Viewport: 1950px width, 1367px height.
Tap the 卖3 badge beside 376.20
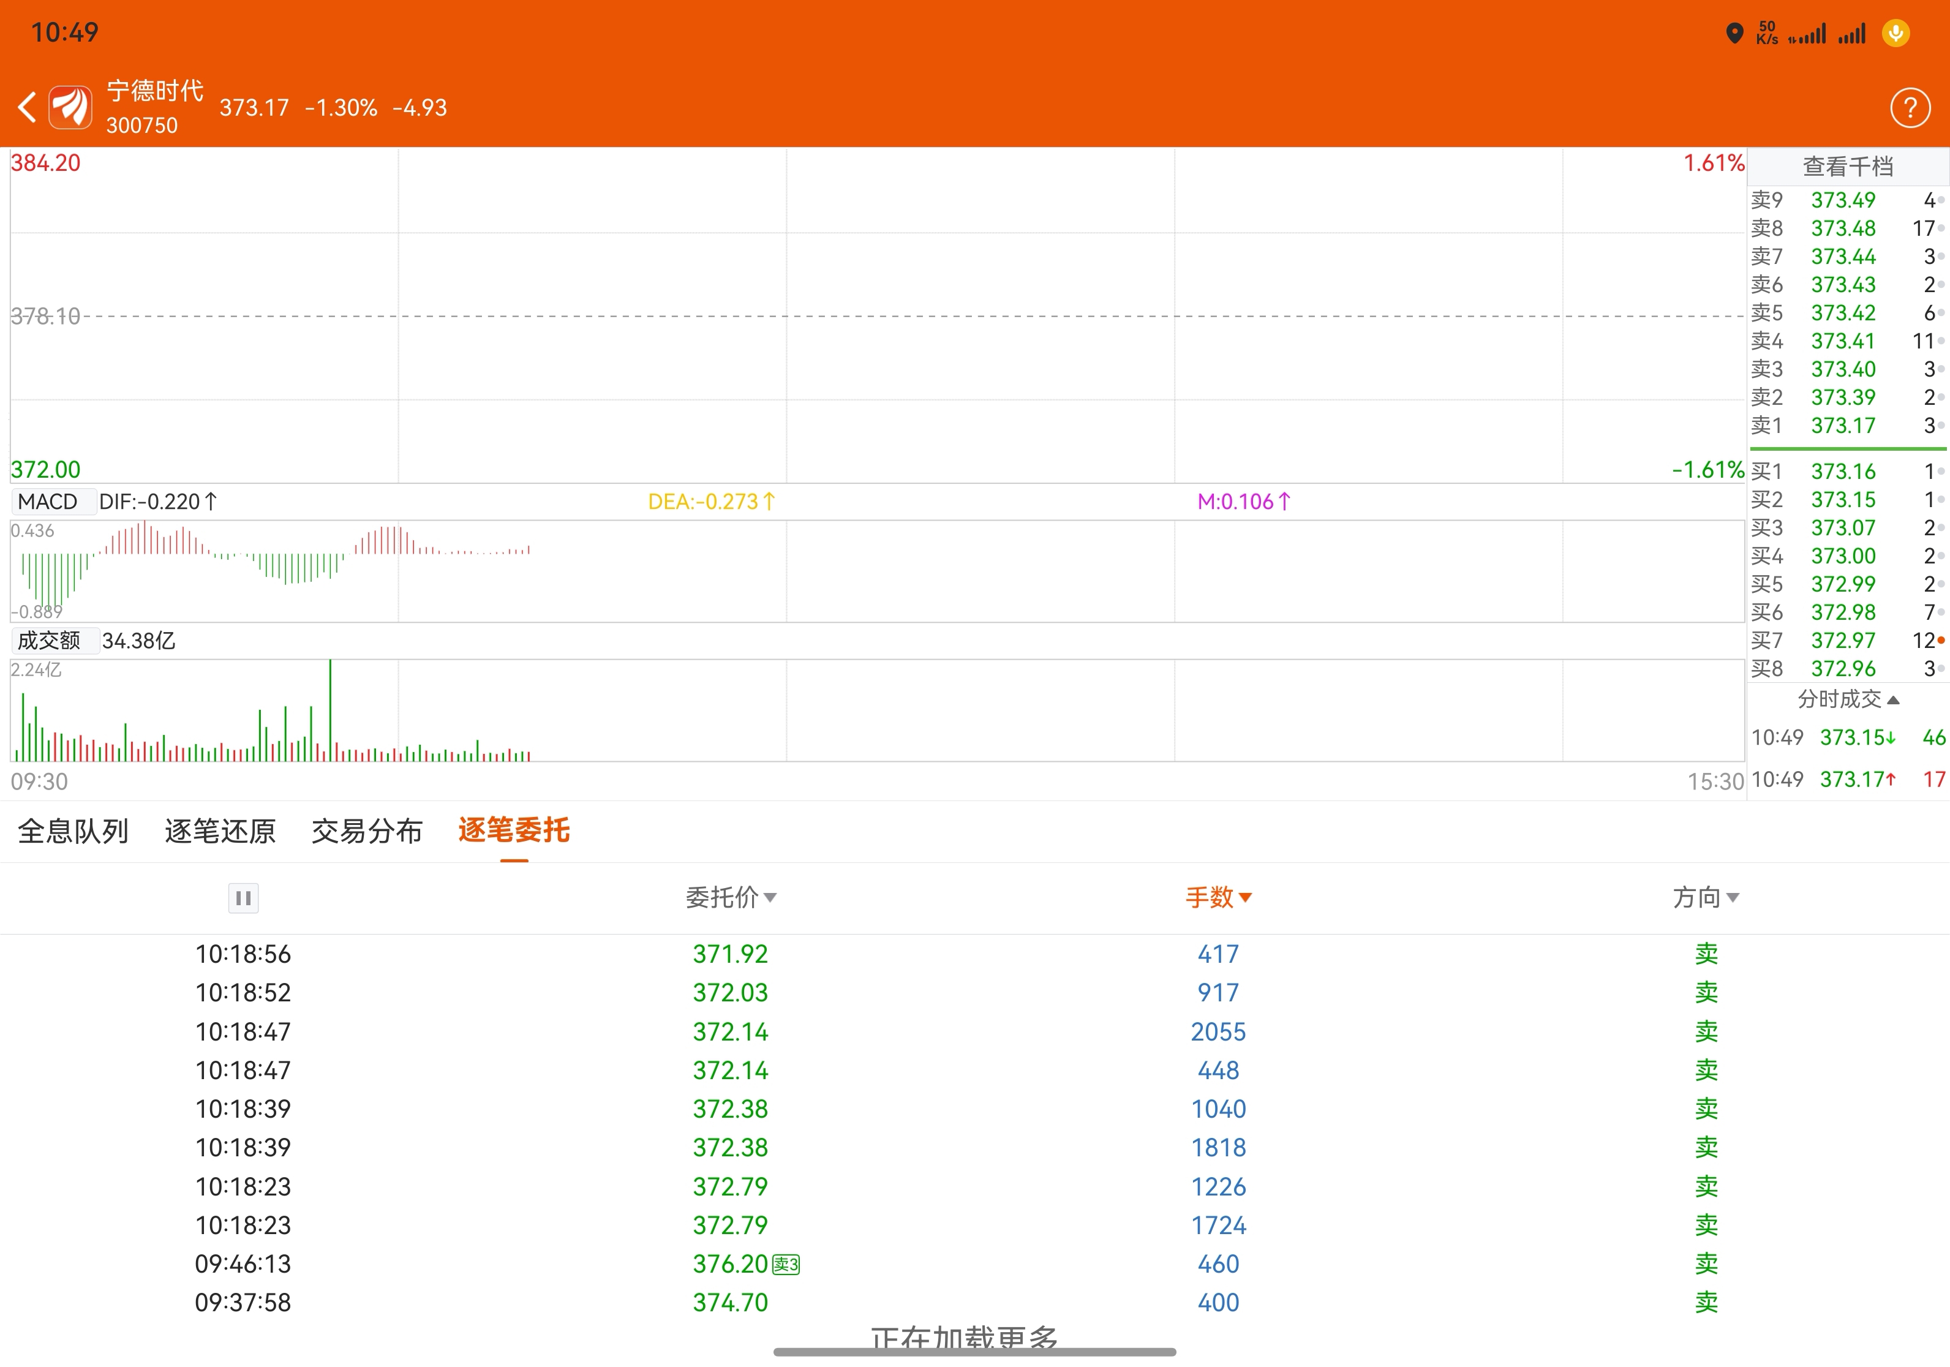coord(786,1264)
